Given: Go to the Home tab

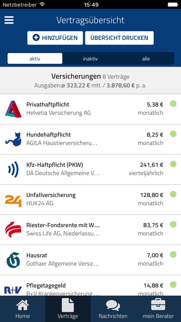Looking at the screenshot, I should coord(23,309).
